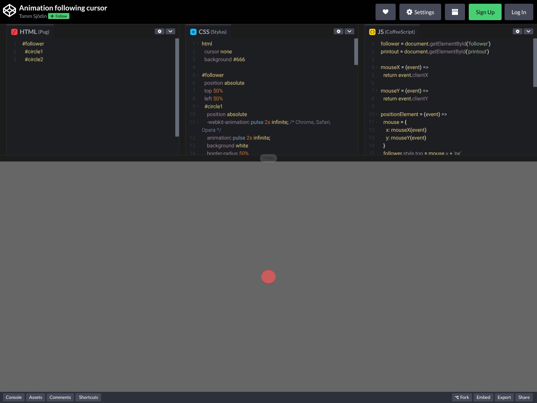The height and width of the screenshot is (403, 537).
Task: Fork this pen
Action: (462, 397)
